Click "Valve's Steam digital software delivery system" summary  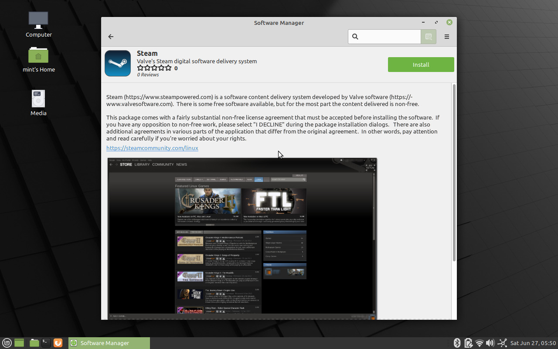[197, 61]
